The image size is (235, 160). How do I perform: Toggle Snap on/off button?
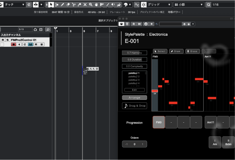tap(144, 5)
